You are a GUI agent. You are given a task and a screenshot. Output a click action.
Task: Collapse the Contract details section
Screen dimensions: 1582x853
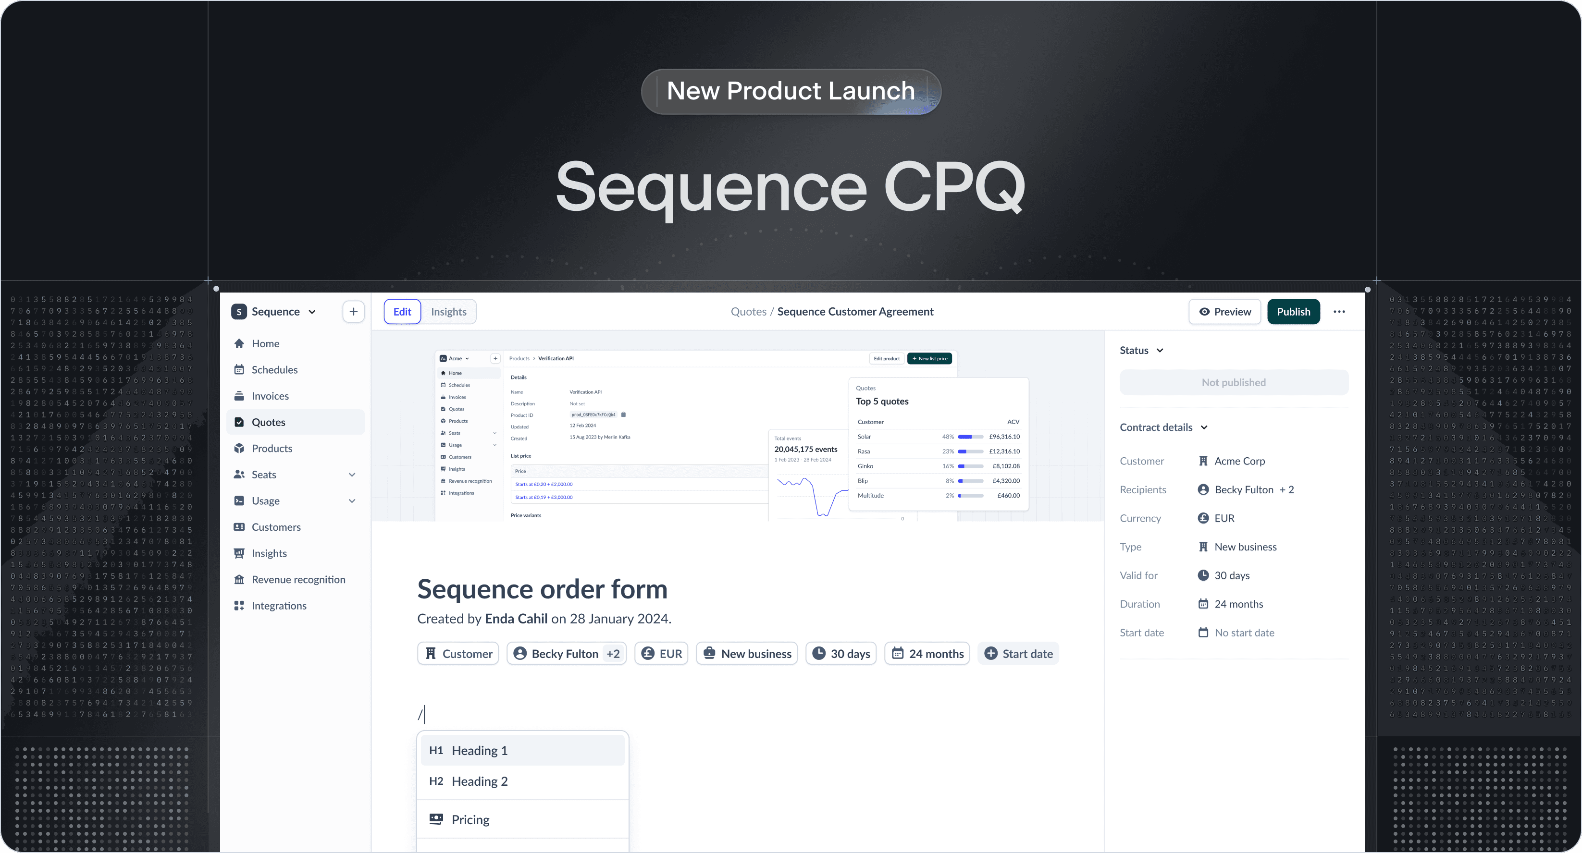1204,428
